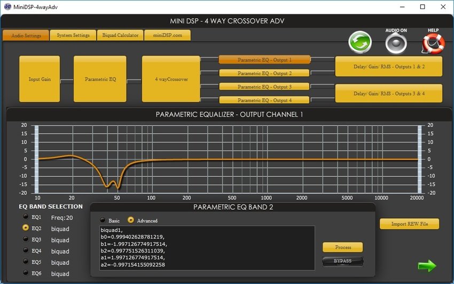Select the EQ3 band radio button
Screen dimensions: 454x284
(x=26, y=239)
